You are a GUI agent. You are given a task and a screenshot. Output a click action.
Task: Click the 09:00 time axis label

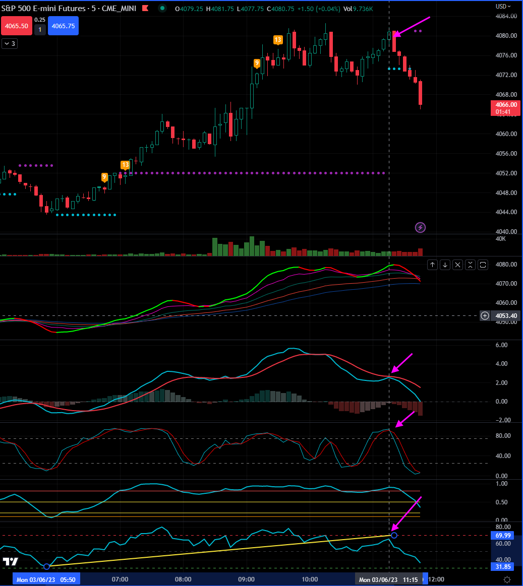[x=247, y=579]
